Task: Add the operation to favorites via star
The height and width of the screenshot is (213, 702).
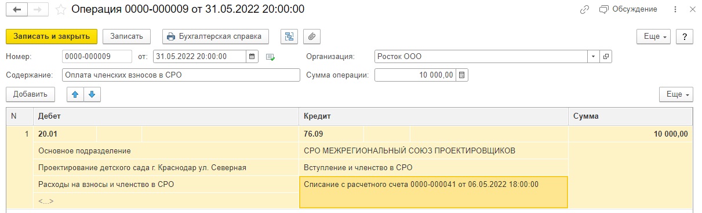Action: (x=60, y=10)
